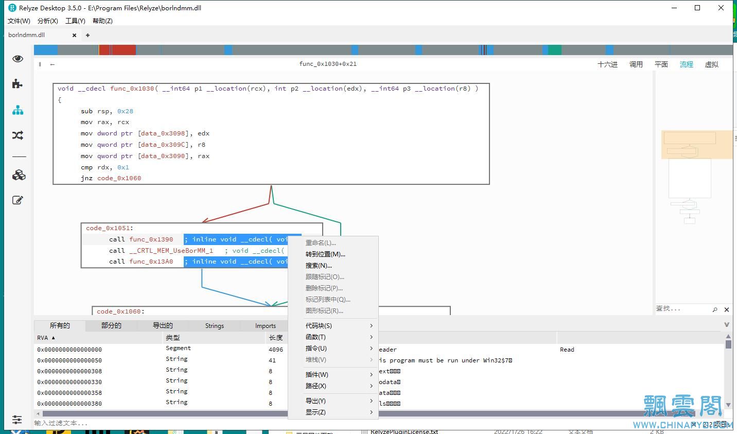Collapse bottom panel with the chevron icon
737x434 pixels.
(727, 325)
